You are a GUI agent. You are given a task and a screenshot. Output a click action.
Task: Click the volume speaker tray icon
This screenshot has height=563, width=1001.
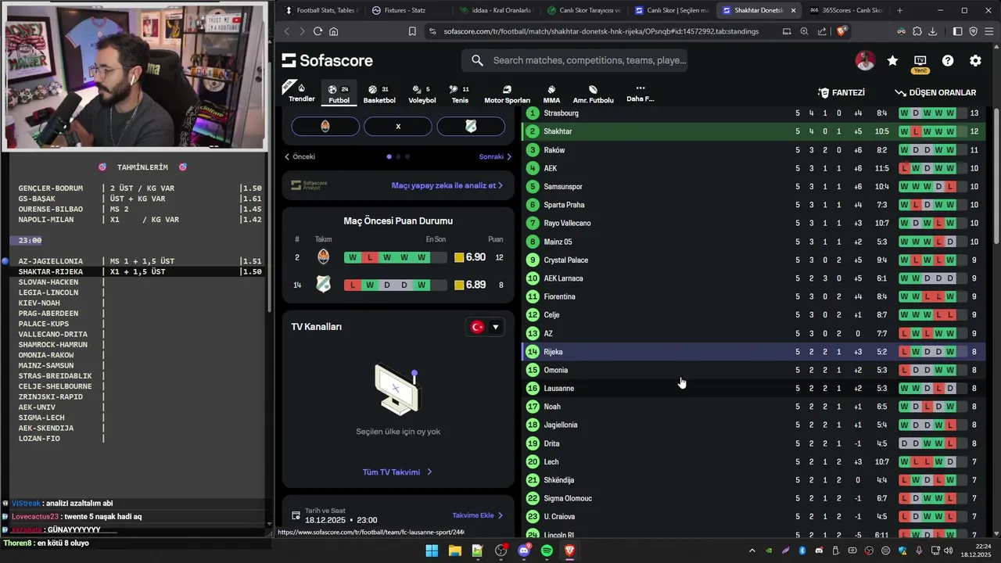(x=948, y=550)
